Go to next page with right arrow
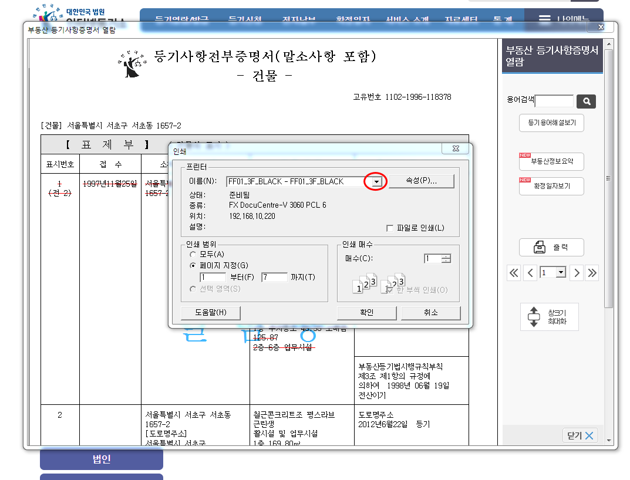This screenshot has width=630, height=480. tap(577, 273)
